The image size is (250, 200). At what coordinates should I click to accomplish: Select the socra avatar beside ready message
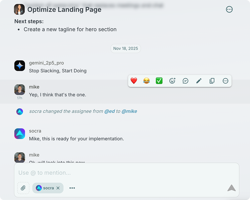[20, 134]
